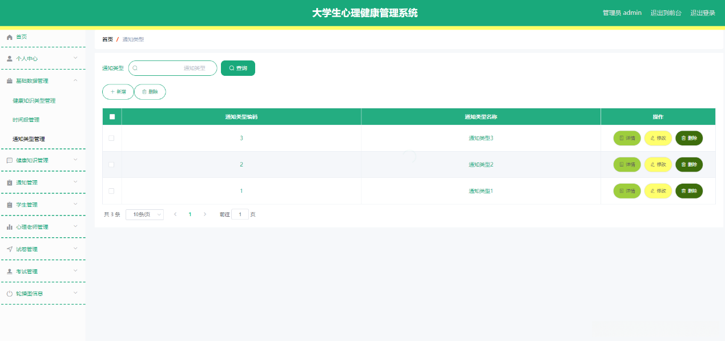725x341 pixels.
Task: Click the magnifier icon inside the search field
Action: [x=135, y=68]
